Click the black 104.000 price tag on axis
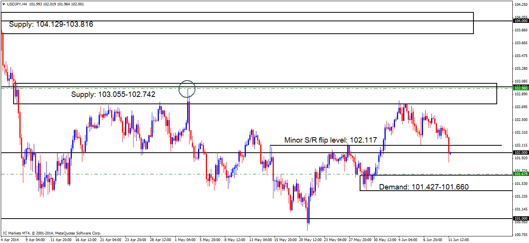529x243 pixels. click(520, 21)
